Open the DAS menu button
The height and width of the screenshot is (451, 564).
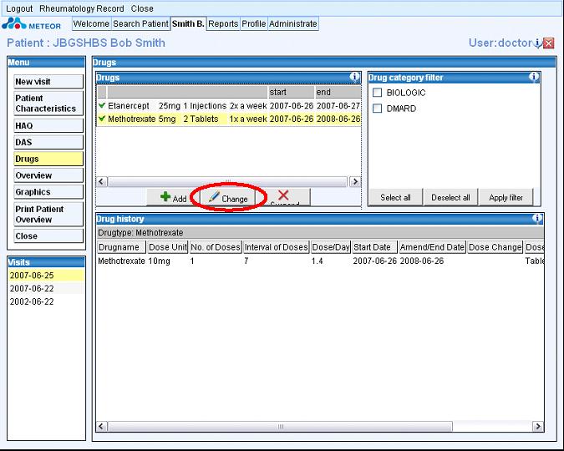(48, 142)
